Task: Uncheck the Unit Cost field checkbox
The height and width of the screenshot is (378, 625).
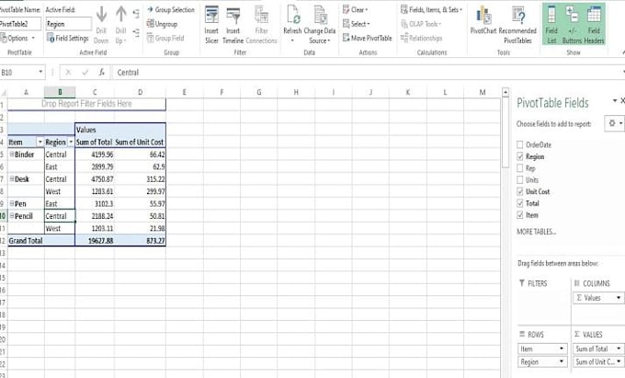Action: coord(520,191)
